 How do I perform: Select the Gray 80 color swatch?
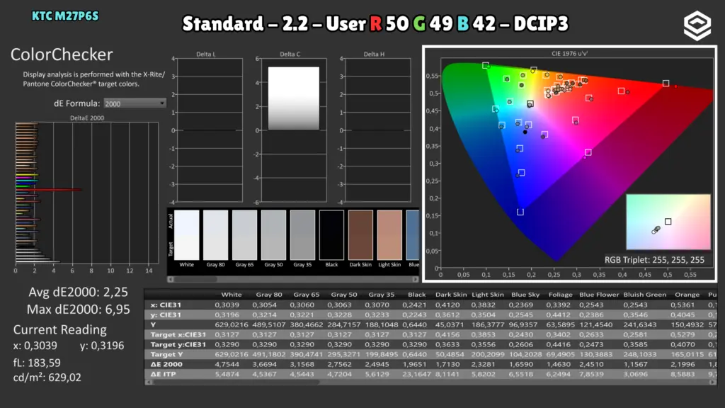pos(215,235)
